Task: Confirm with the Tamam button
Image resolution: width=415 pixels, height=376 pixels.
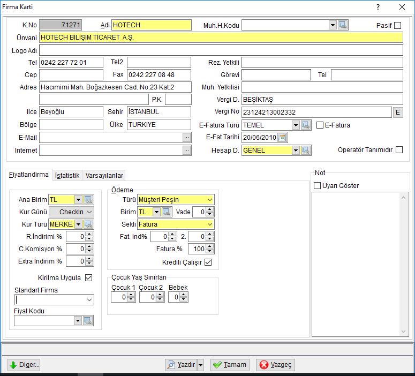Action: pos(230,365)
